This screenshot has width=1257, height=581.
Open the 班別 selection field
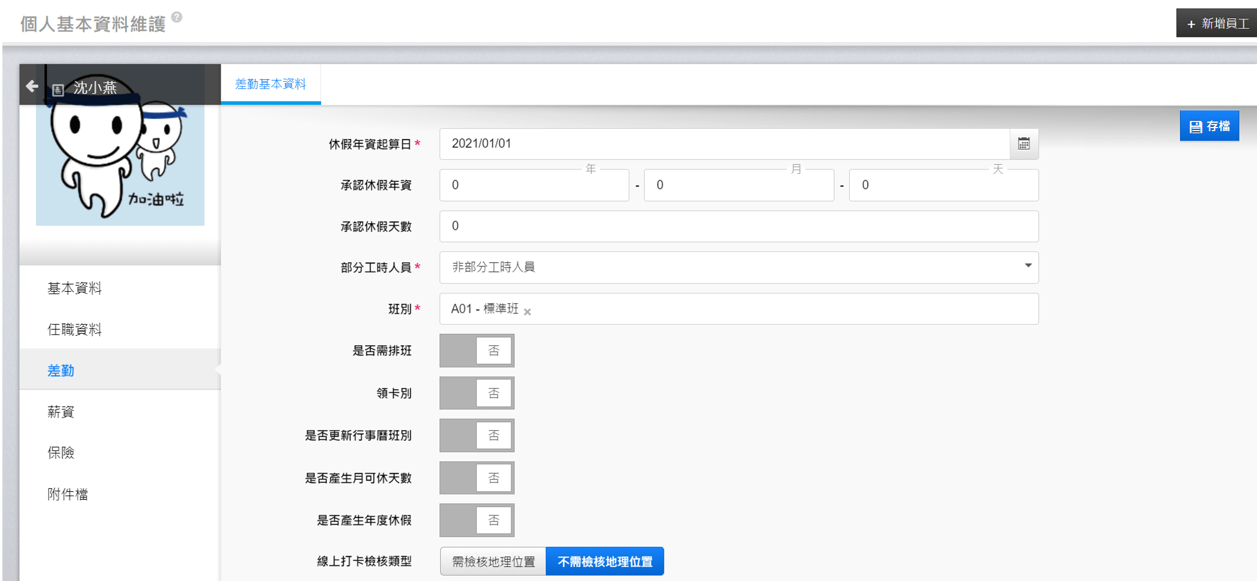[782, 309]
